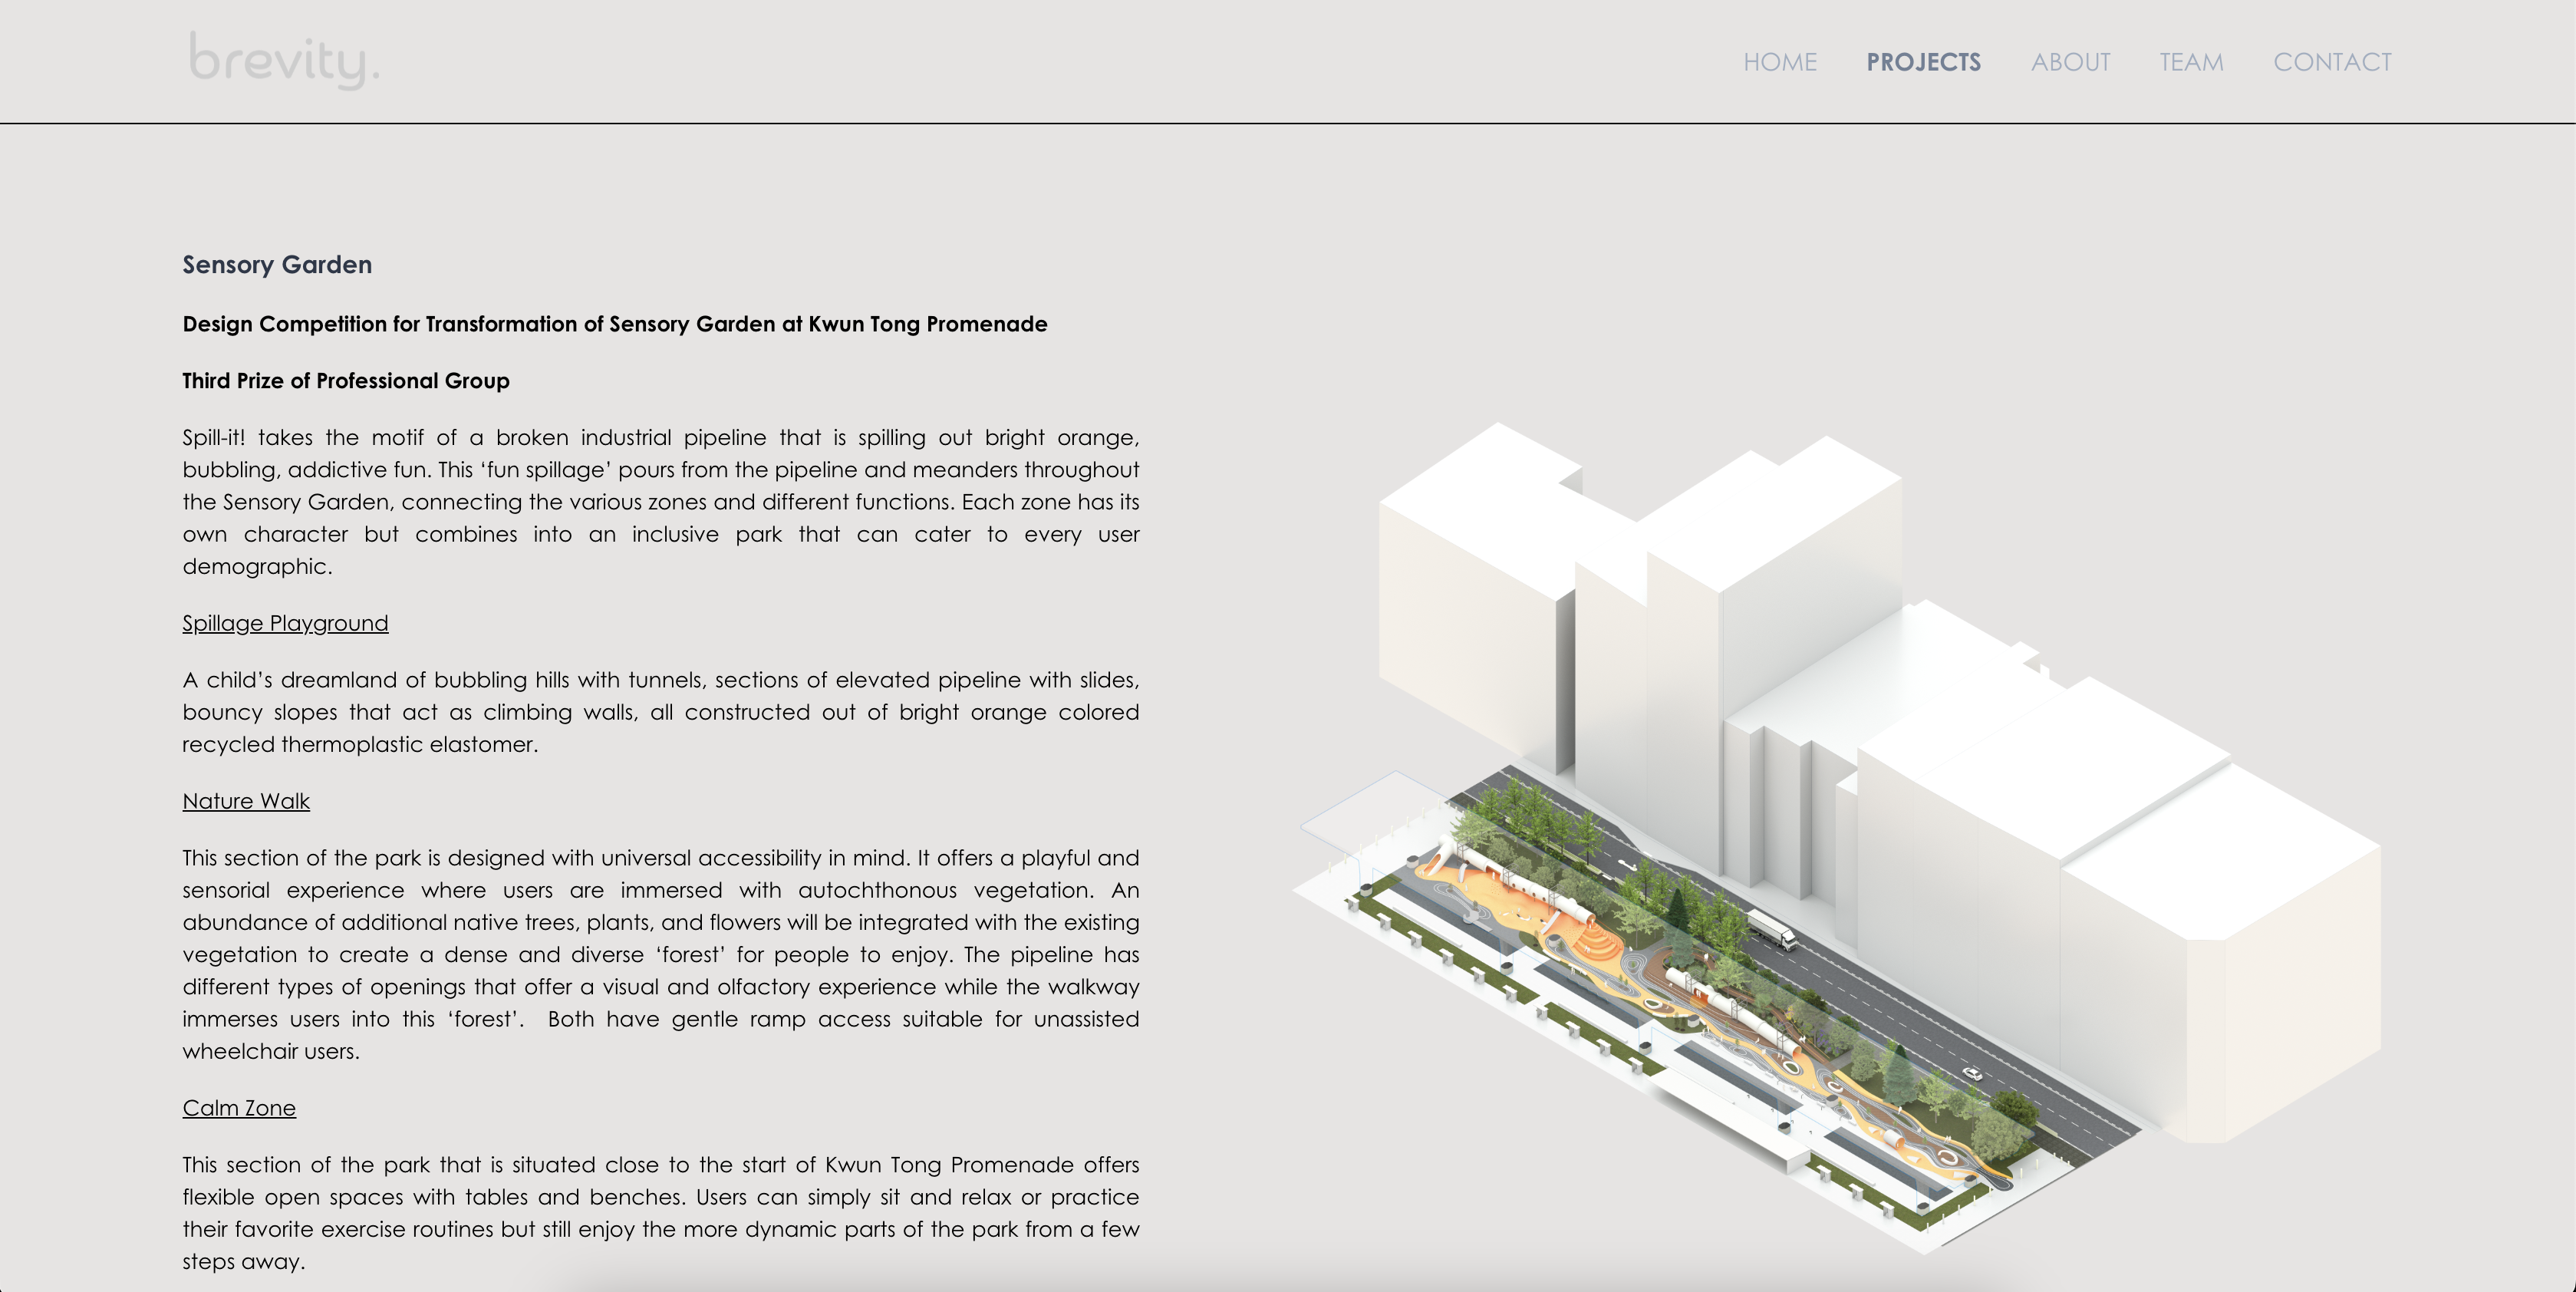Click the underlined Nature Walk heading
Viewport: 2576px width, 1292px height.
(x=246, y=801)
